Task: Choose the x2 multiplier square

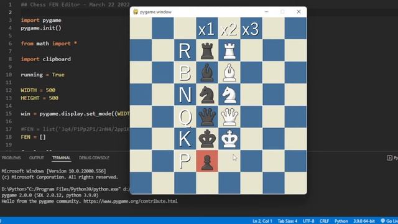Action: (229, 28)
